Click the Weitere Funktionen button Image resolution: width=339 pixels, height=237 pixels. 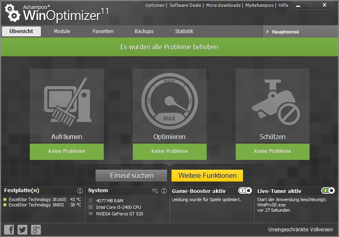point(207,175)
